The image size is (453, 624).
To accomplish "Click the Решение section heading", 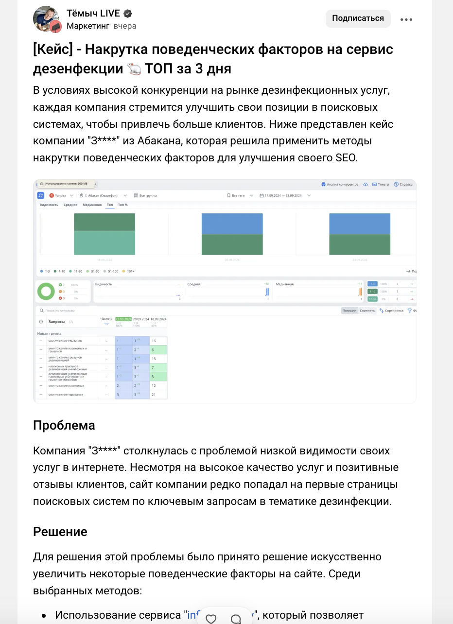I will 60,531.
